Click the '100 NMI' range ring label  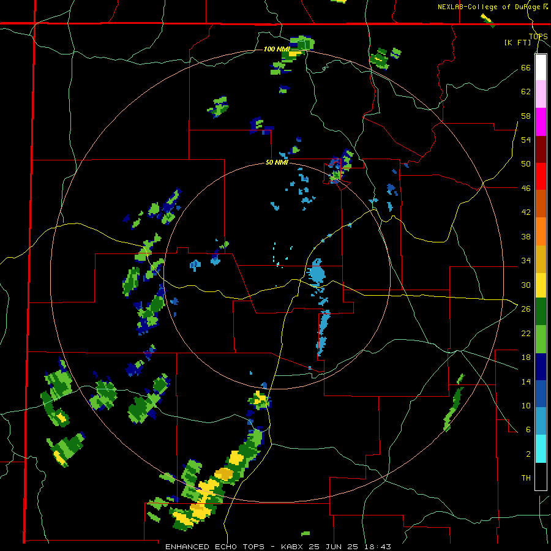(x=277, y=49)
